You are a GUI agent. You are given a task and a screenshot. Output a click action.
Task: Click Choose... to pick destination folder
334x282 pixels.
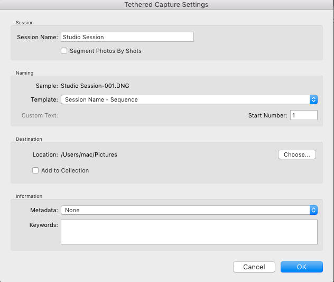296,154
